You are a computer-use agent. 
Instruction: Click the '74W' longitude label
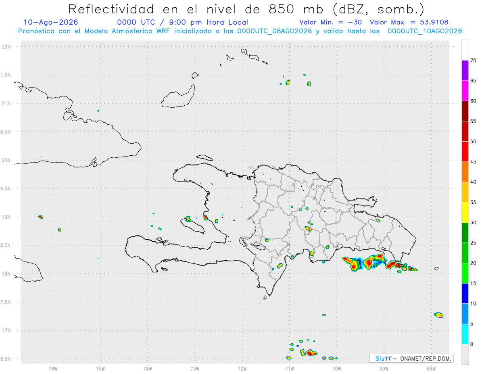tap(148, 368)
